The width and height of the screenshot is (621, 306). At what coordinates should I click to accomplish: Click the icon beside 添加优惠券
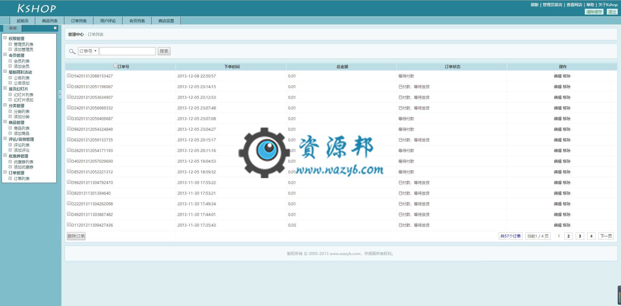[10, 167]
